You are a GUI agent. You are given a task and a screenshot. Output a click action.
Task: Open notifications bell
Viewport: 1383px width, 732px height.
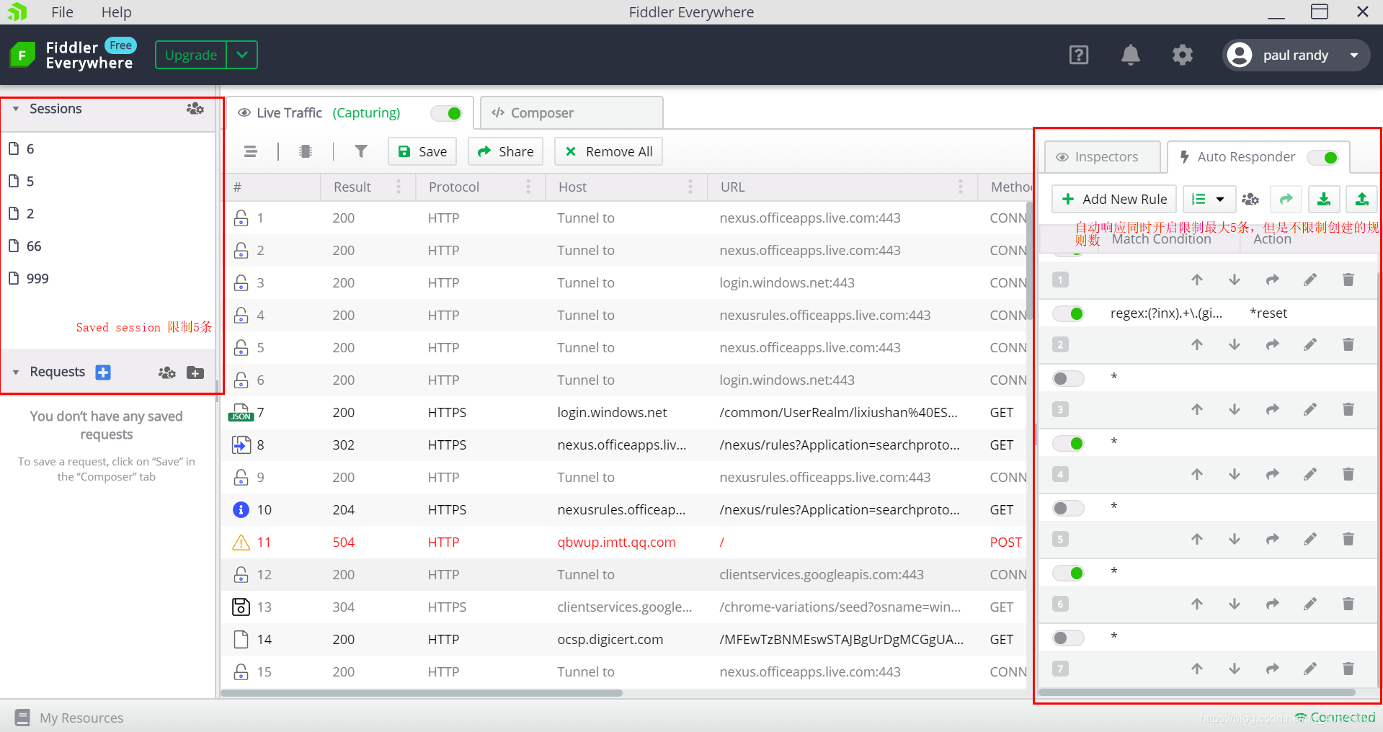click(x=1131, y=55)
